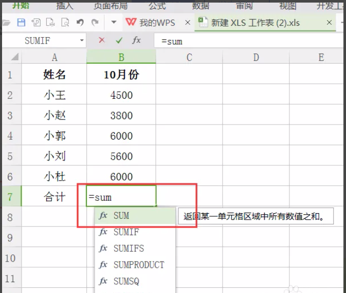Viewport: 346px width, 293px height.
Task: Click the print preview magnifier page icon
Action: coord(65,23)
